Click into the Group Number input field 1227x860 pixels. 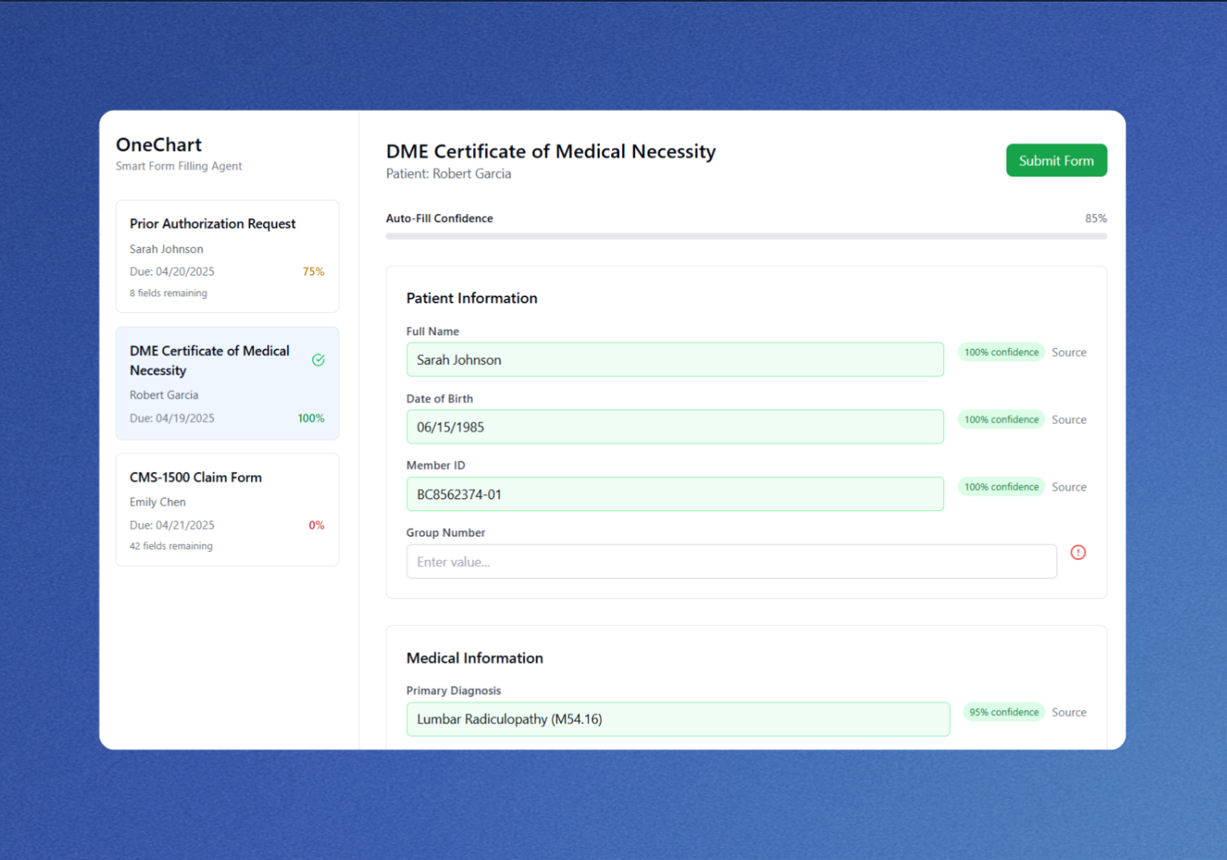[732, 561]
